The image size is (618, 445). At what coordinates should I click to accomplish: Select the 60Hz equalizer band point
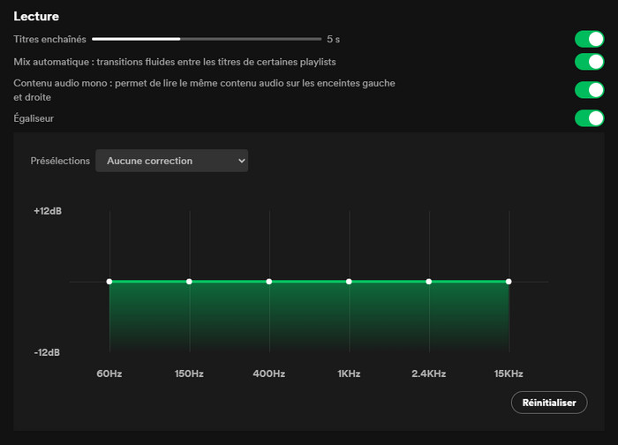point(109,282)
